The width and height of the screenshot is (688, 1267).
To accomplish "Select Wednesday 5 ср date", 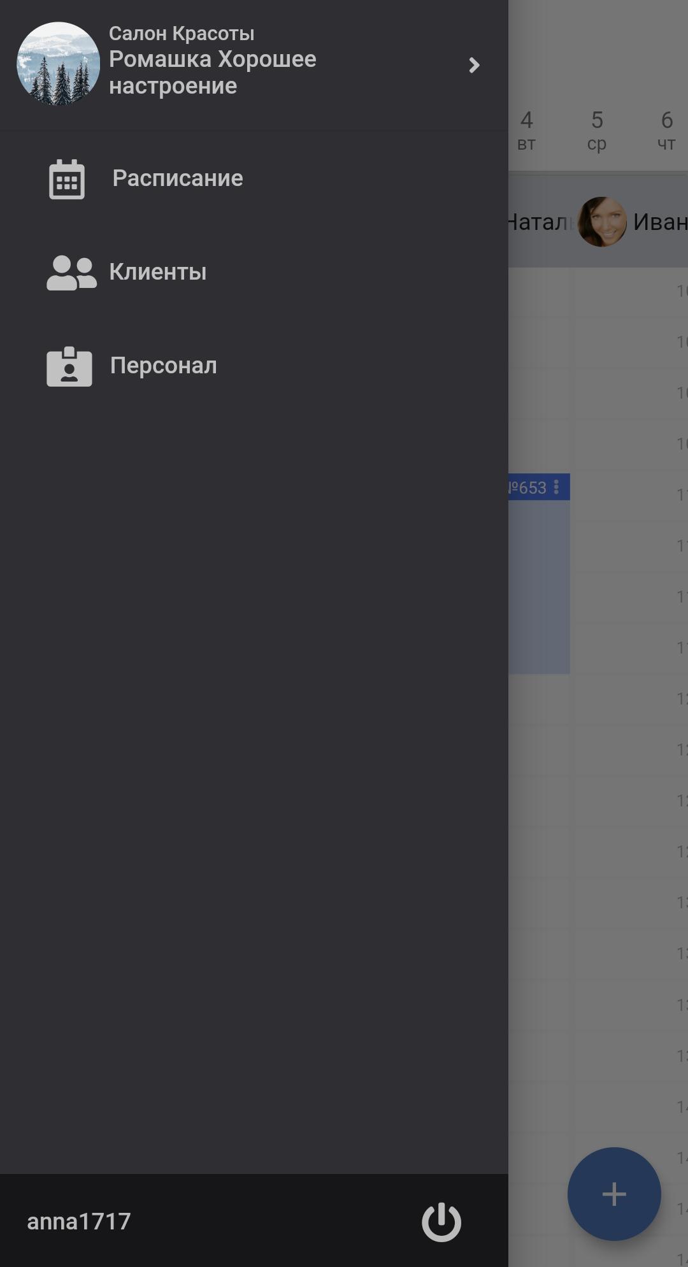I will (597, 131).
